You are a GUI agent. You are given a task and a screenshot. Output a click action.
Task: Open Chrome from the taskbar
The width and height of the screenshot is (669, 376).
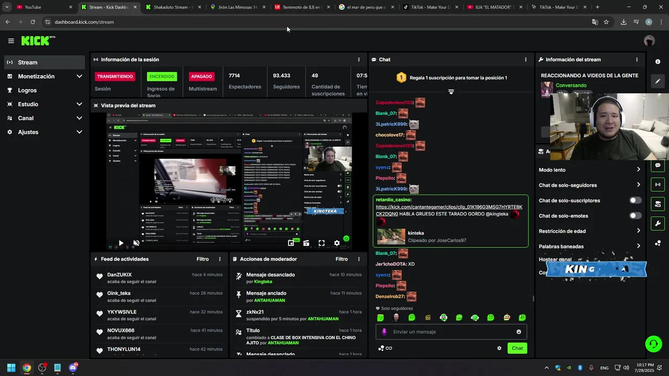[x=27, y=368]
